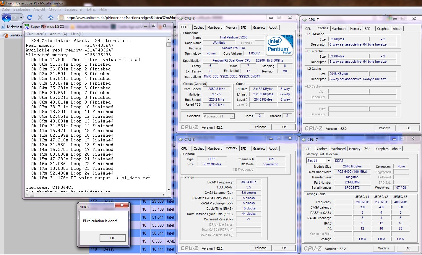
Task: Open Calculate(C) menu in Super PI
Action: [x=36, y=34]
